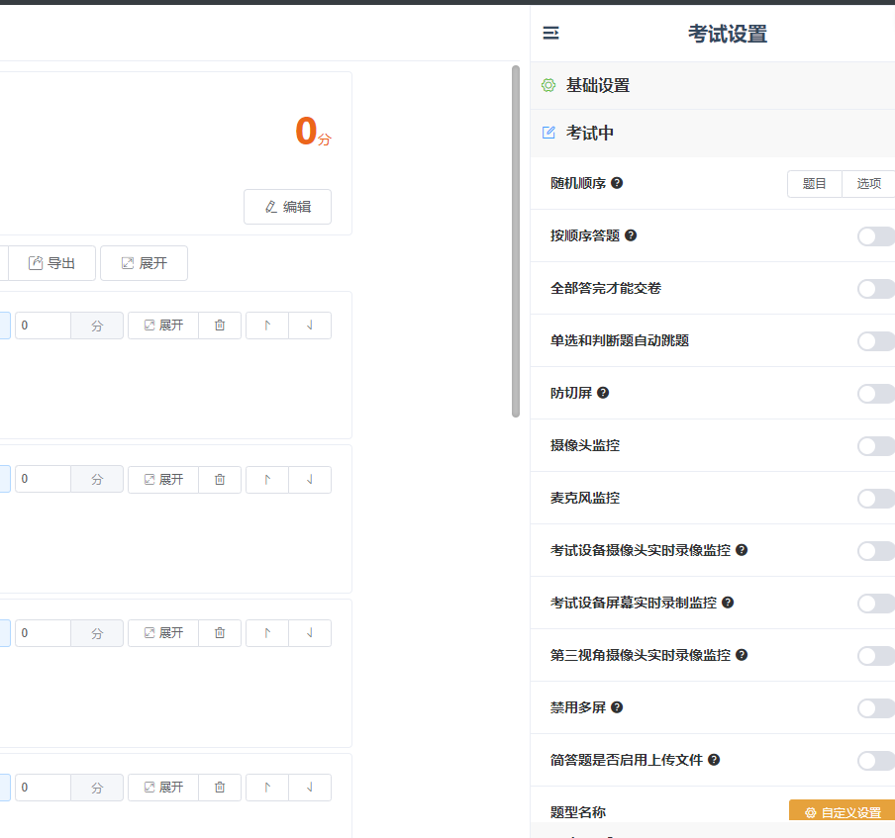The height and width of the screenshot is (838, 895).
Task: Click the fourth question's score input
Action: pyautogui.click(x=43, y=788)
